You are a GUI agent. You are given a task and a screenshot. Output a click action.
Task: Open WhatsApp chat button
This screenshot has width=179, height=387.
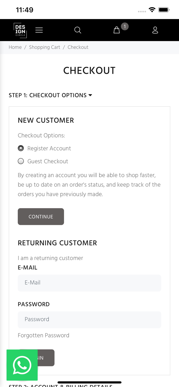22,365
